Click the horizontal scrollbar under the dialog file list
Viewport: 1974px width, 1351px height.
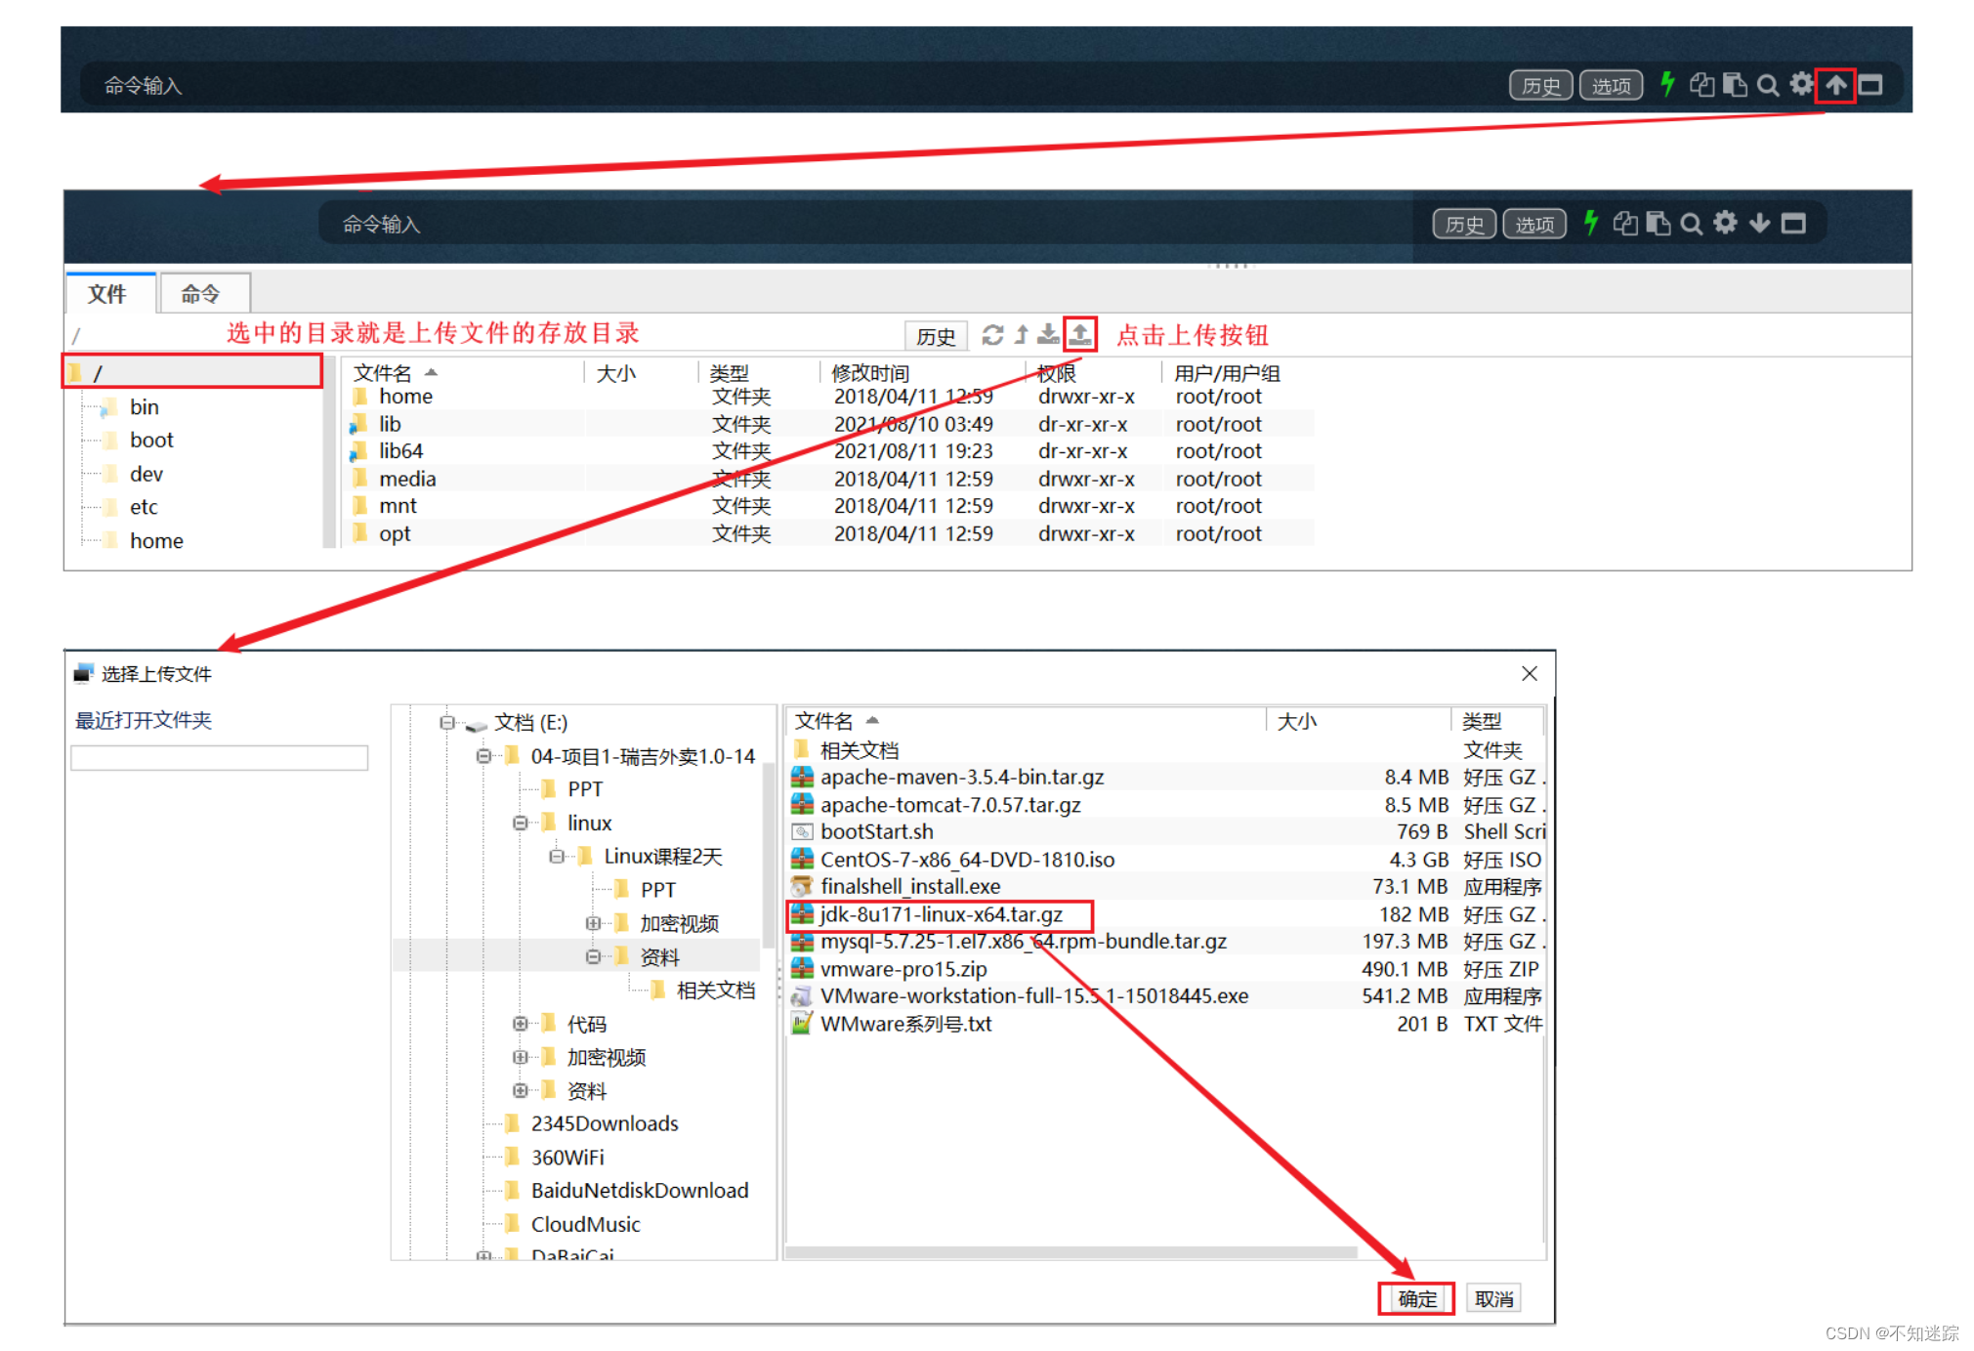1071,1252
